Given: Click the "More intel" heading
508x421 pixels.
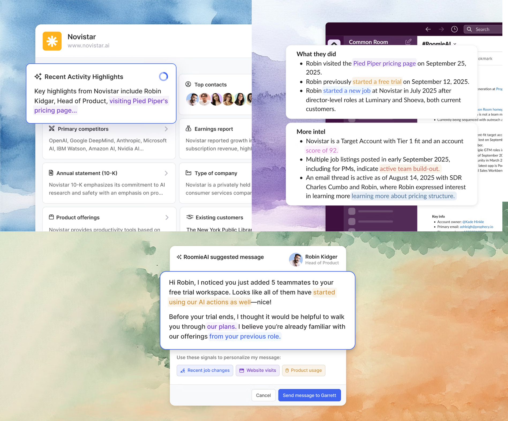Looking at the screenshot, I should click(x=311, y=132).
